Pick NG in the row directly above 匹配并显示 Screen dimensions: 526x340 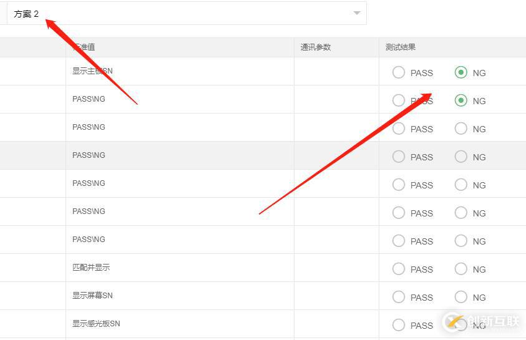coord(461,241)
